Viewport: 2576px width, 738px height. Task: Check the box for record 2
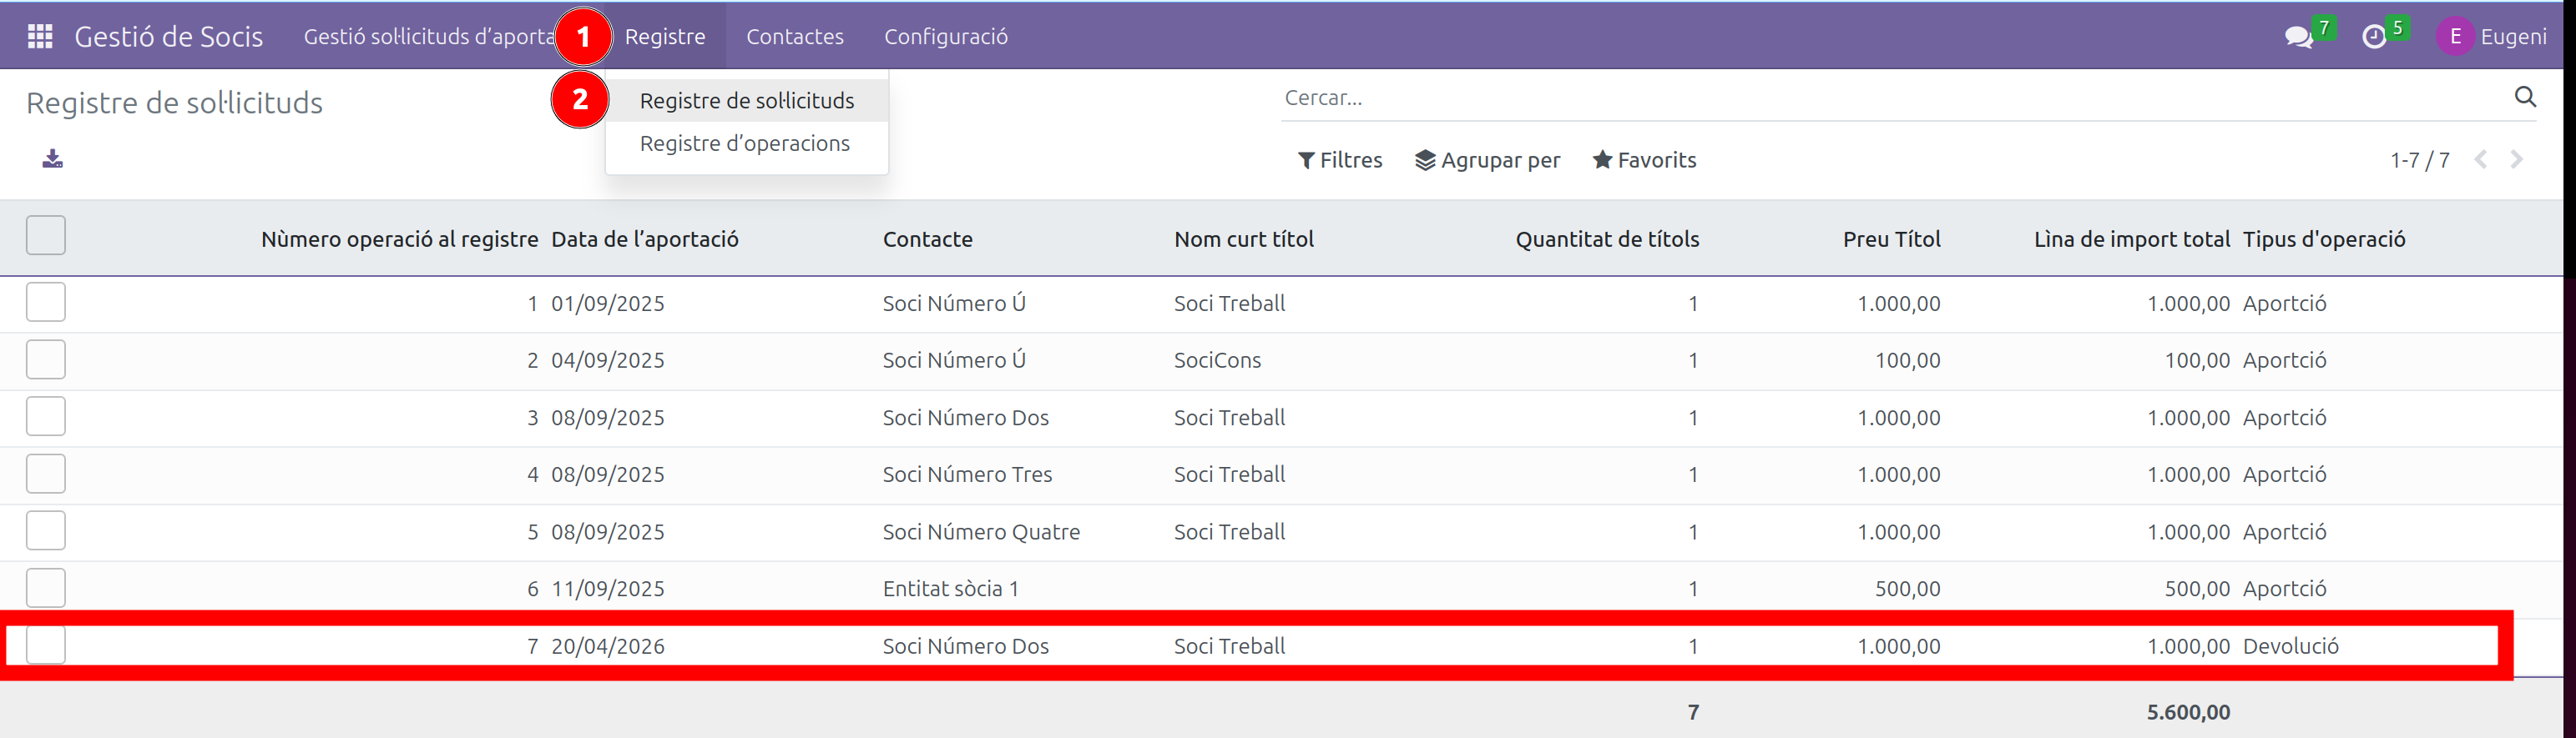point(46,359)
